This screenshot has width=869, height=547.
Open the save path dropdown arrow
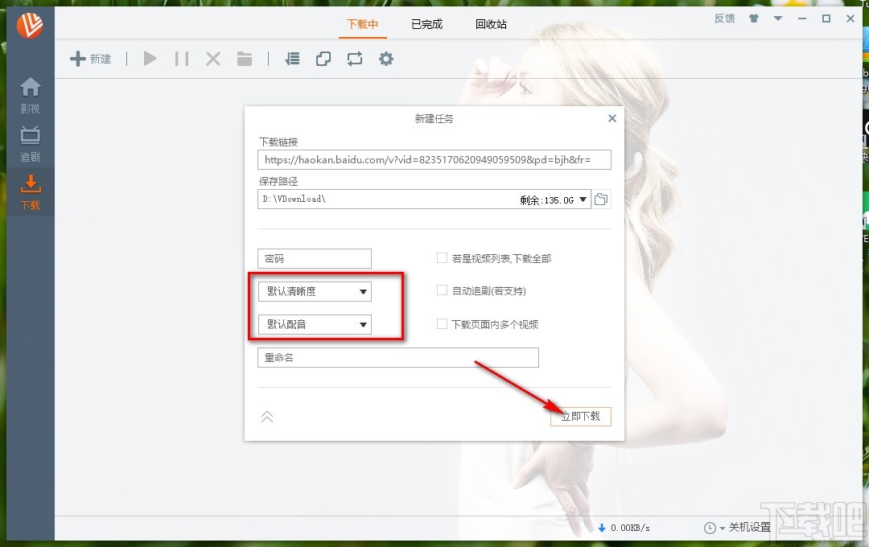pos(583,199)
